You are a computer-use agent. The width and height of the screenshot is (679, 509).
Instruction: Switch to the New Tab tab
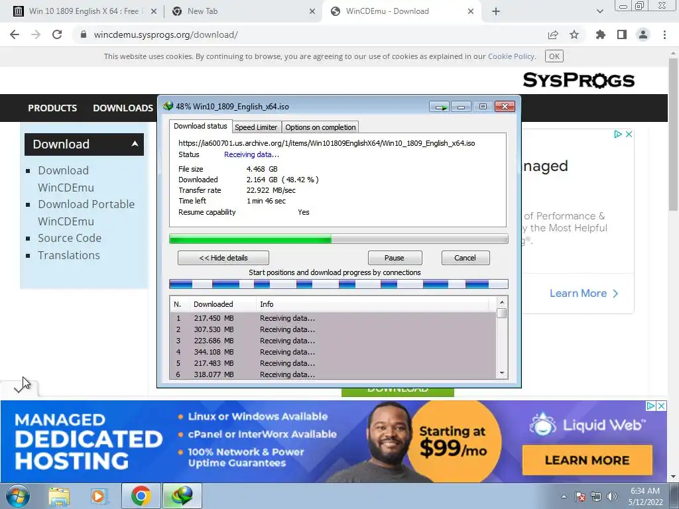tap(243, 11)
